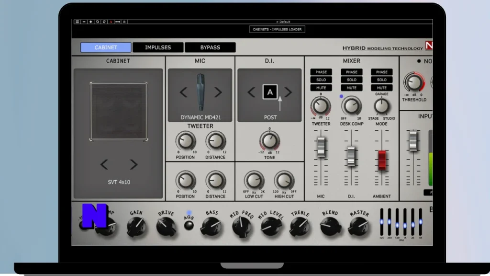Click the BASS knob on amp
490x276 pixels.
pyautogui.click(x=212, y=227)
